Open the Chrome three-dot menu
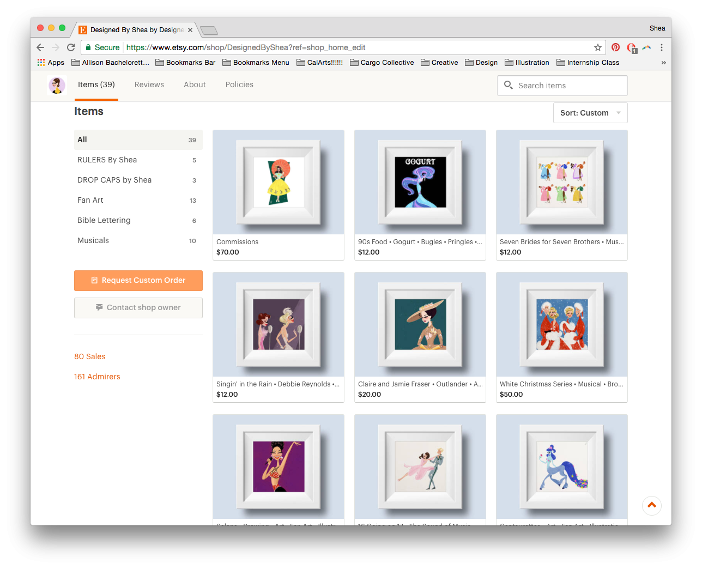This screenshot has width=702, height=569. click(x=662, y=47)
